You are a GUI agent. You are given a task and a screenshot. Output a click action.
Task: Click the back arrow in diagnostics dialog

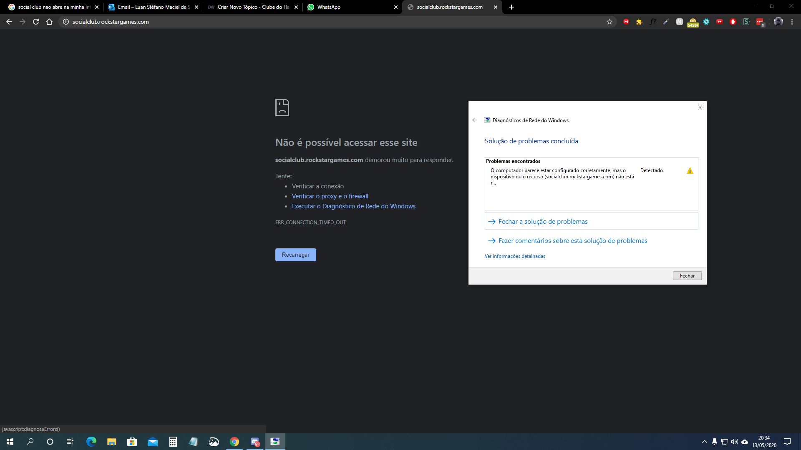[475, 120]
